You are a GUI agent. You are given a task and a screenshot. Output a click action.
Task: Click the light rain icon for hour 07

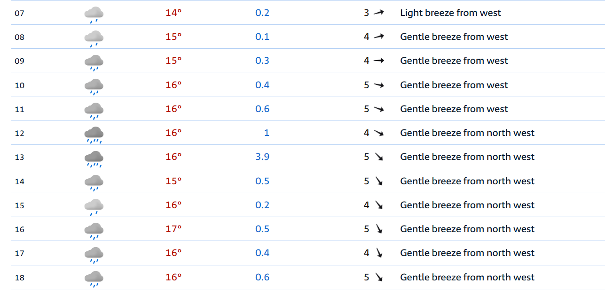94,14
